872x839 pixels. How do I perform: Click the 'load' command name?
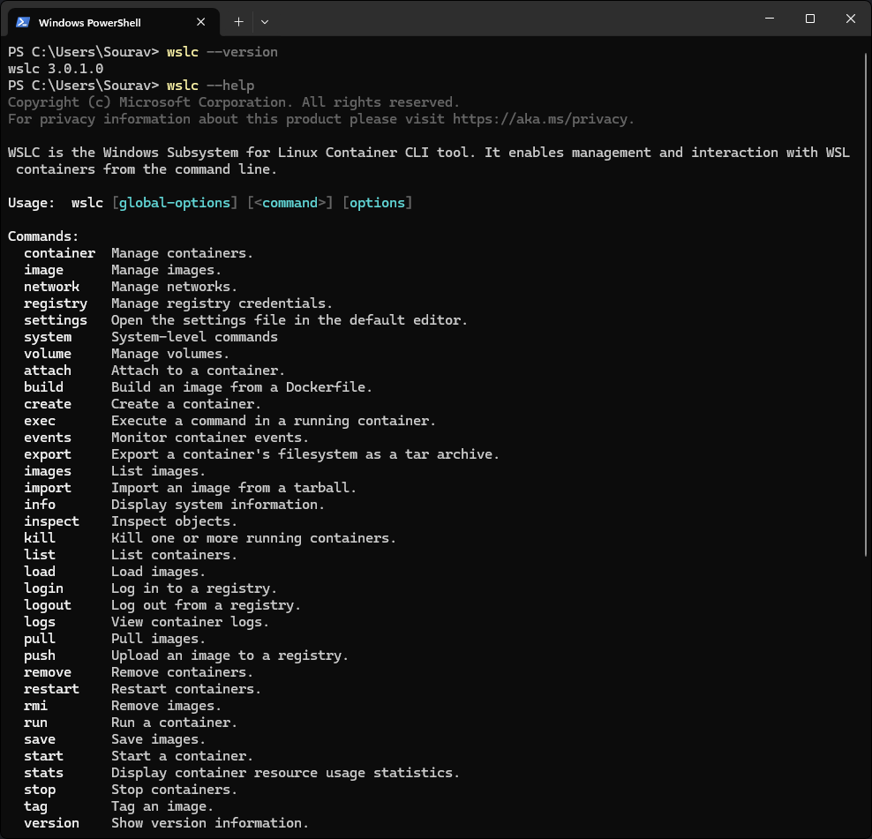(x=40, y=572)
